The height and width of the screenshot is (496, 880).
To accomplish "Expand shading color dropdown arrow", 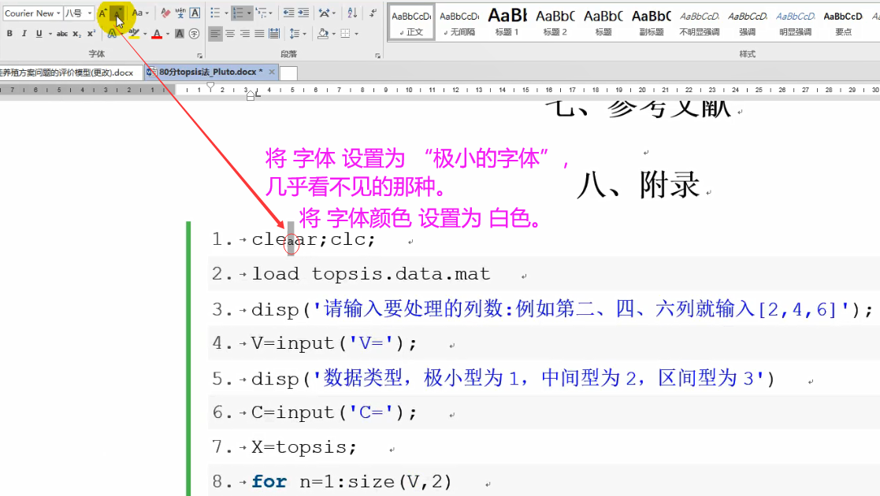I will [x=333, y=34].
